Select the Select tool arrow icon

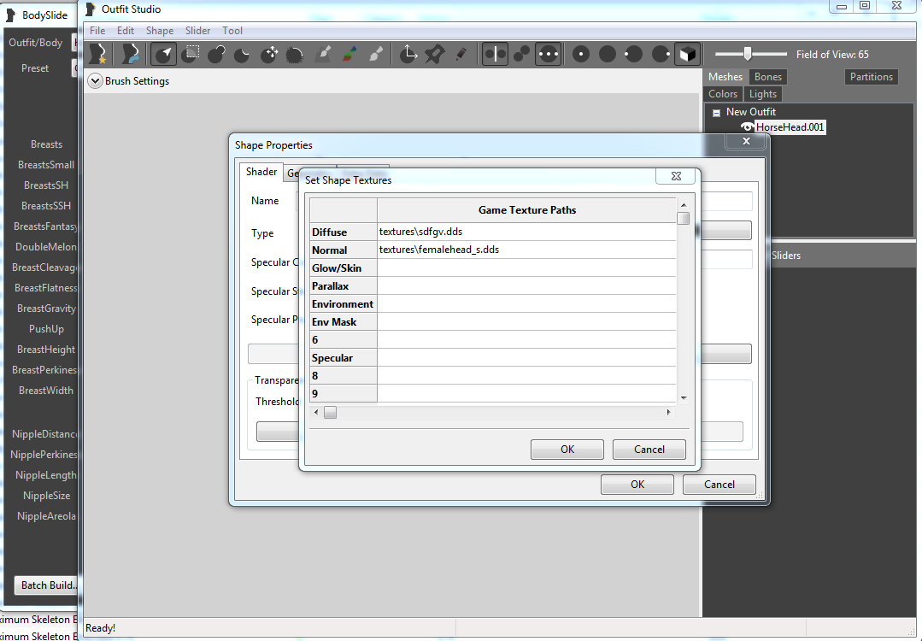click(x=163, y=54)
